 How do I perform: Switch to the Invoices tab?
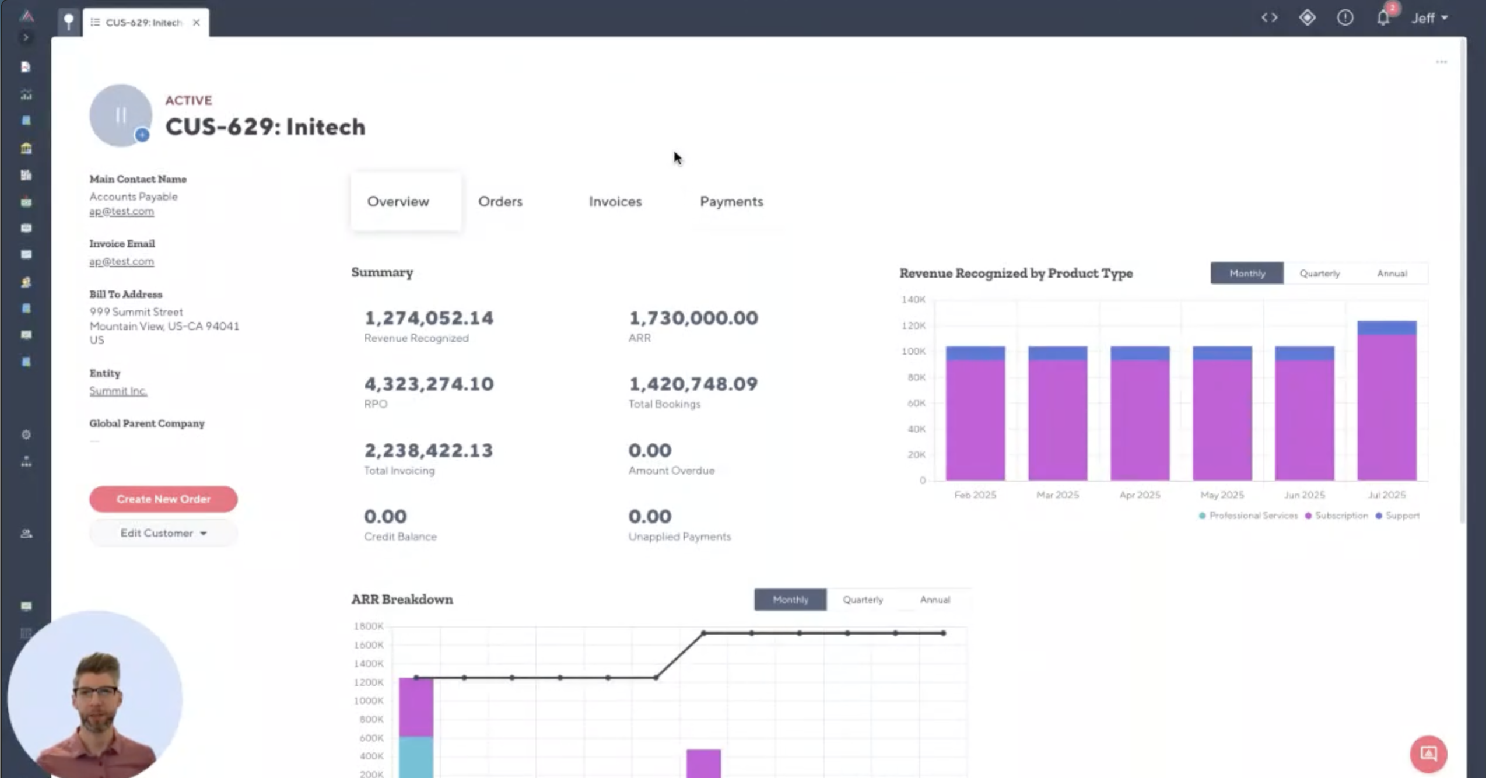(x=615, y=202)
